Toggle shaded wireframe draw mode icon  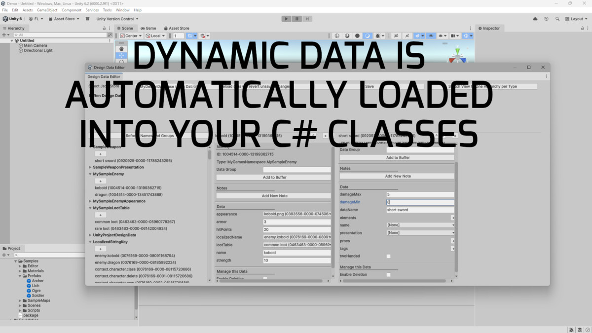click(347, 36)
